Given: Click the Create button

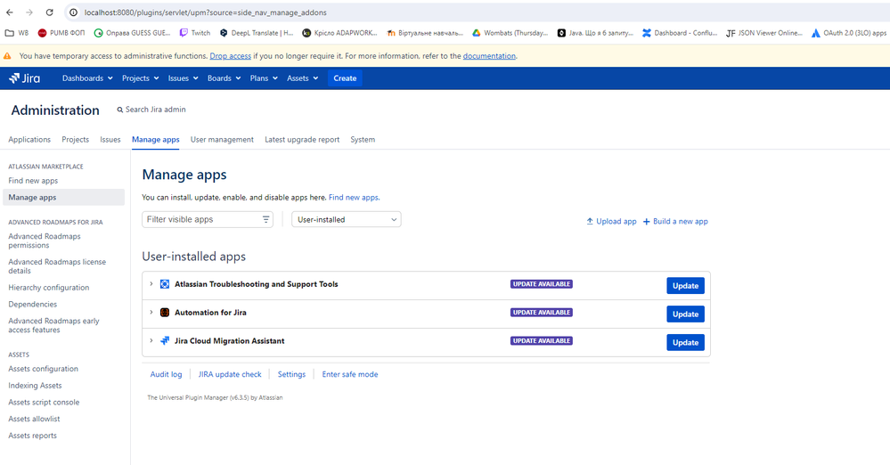Looking at the screenshot, I should 345,78.
